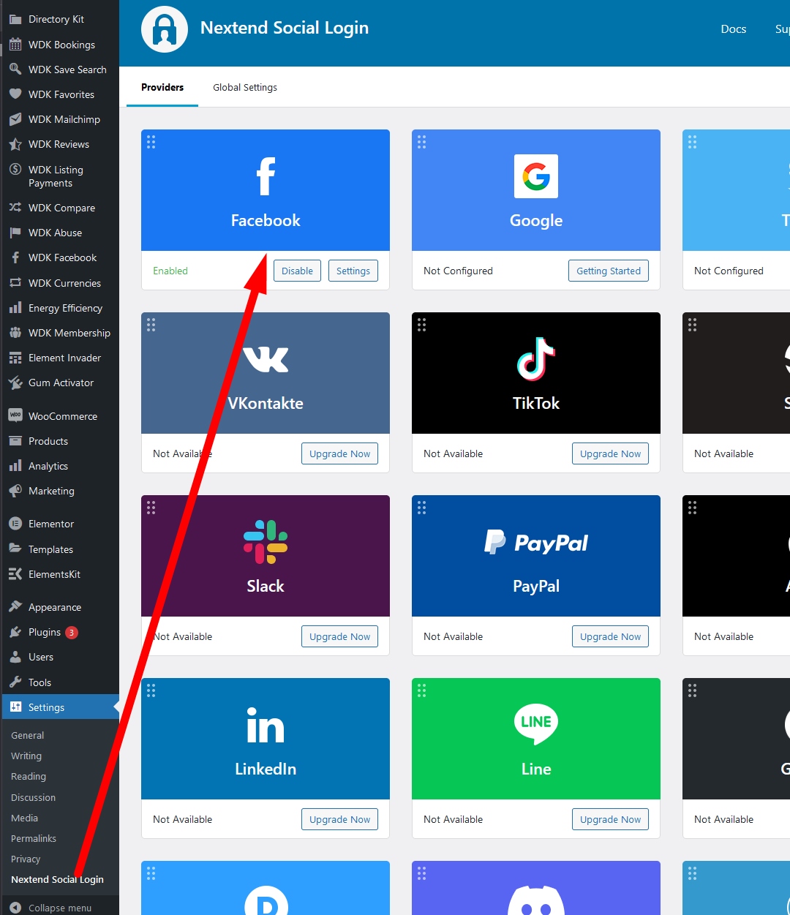Click the Products box icon
Screen dimensions: 790x915
pyautogui.click(x=15, y=441)
